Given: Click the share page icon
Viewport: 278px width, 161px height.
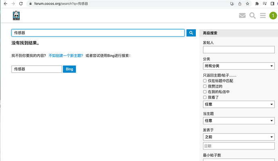Looking at the screenshot, I should [240, 4].
